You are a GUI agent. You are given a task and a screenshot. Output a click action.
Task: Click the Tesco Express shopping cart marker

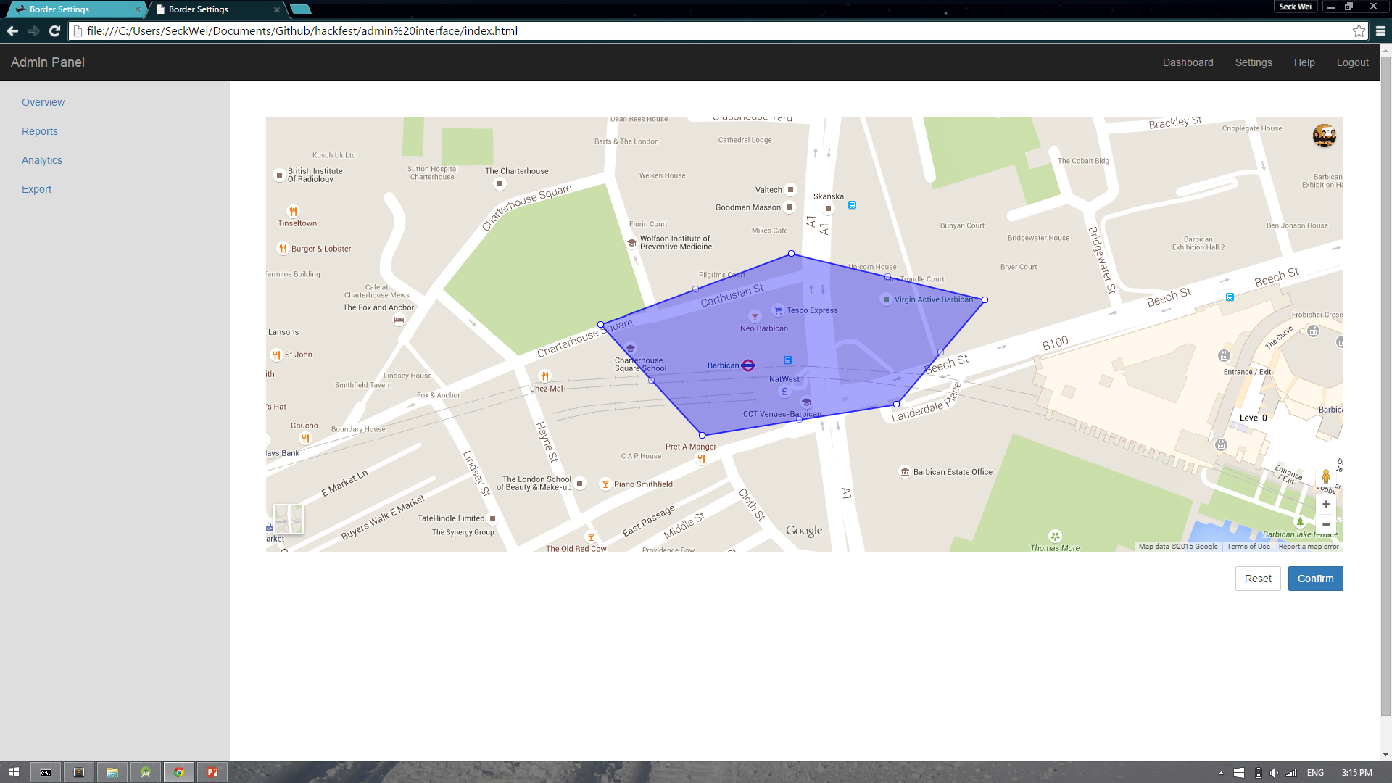tap(778, 310)
